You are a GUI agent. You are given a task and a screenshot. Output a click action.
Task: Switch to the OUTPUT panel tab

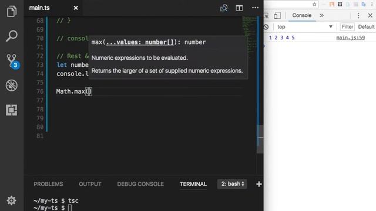90,184
